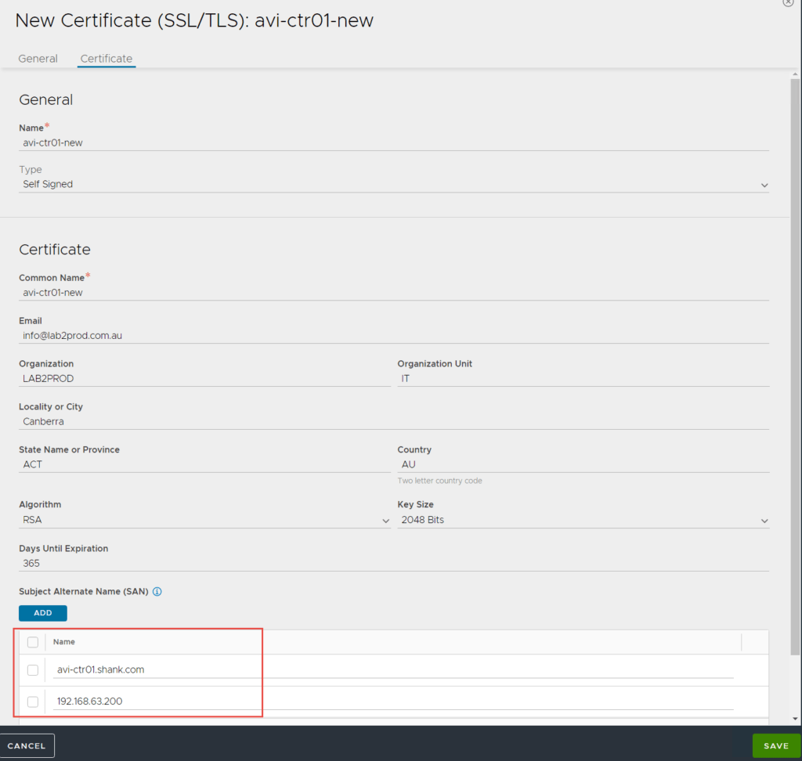Click the Organization Unit field IT
The width and height of the screenshot is (802, 761).
click(x=583, y=378)
